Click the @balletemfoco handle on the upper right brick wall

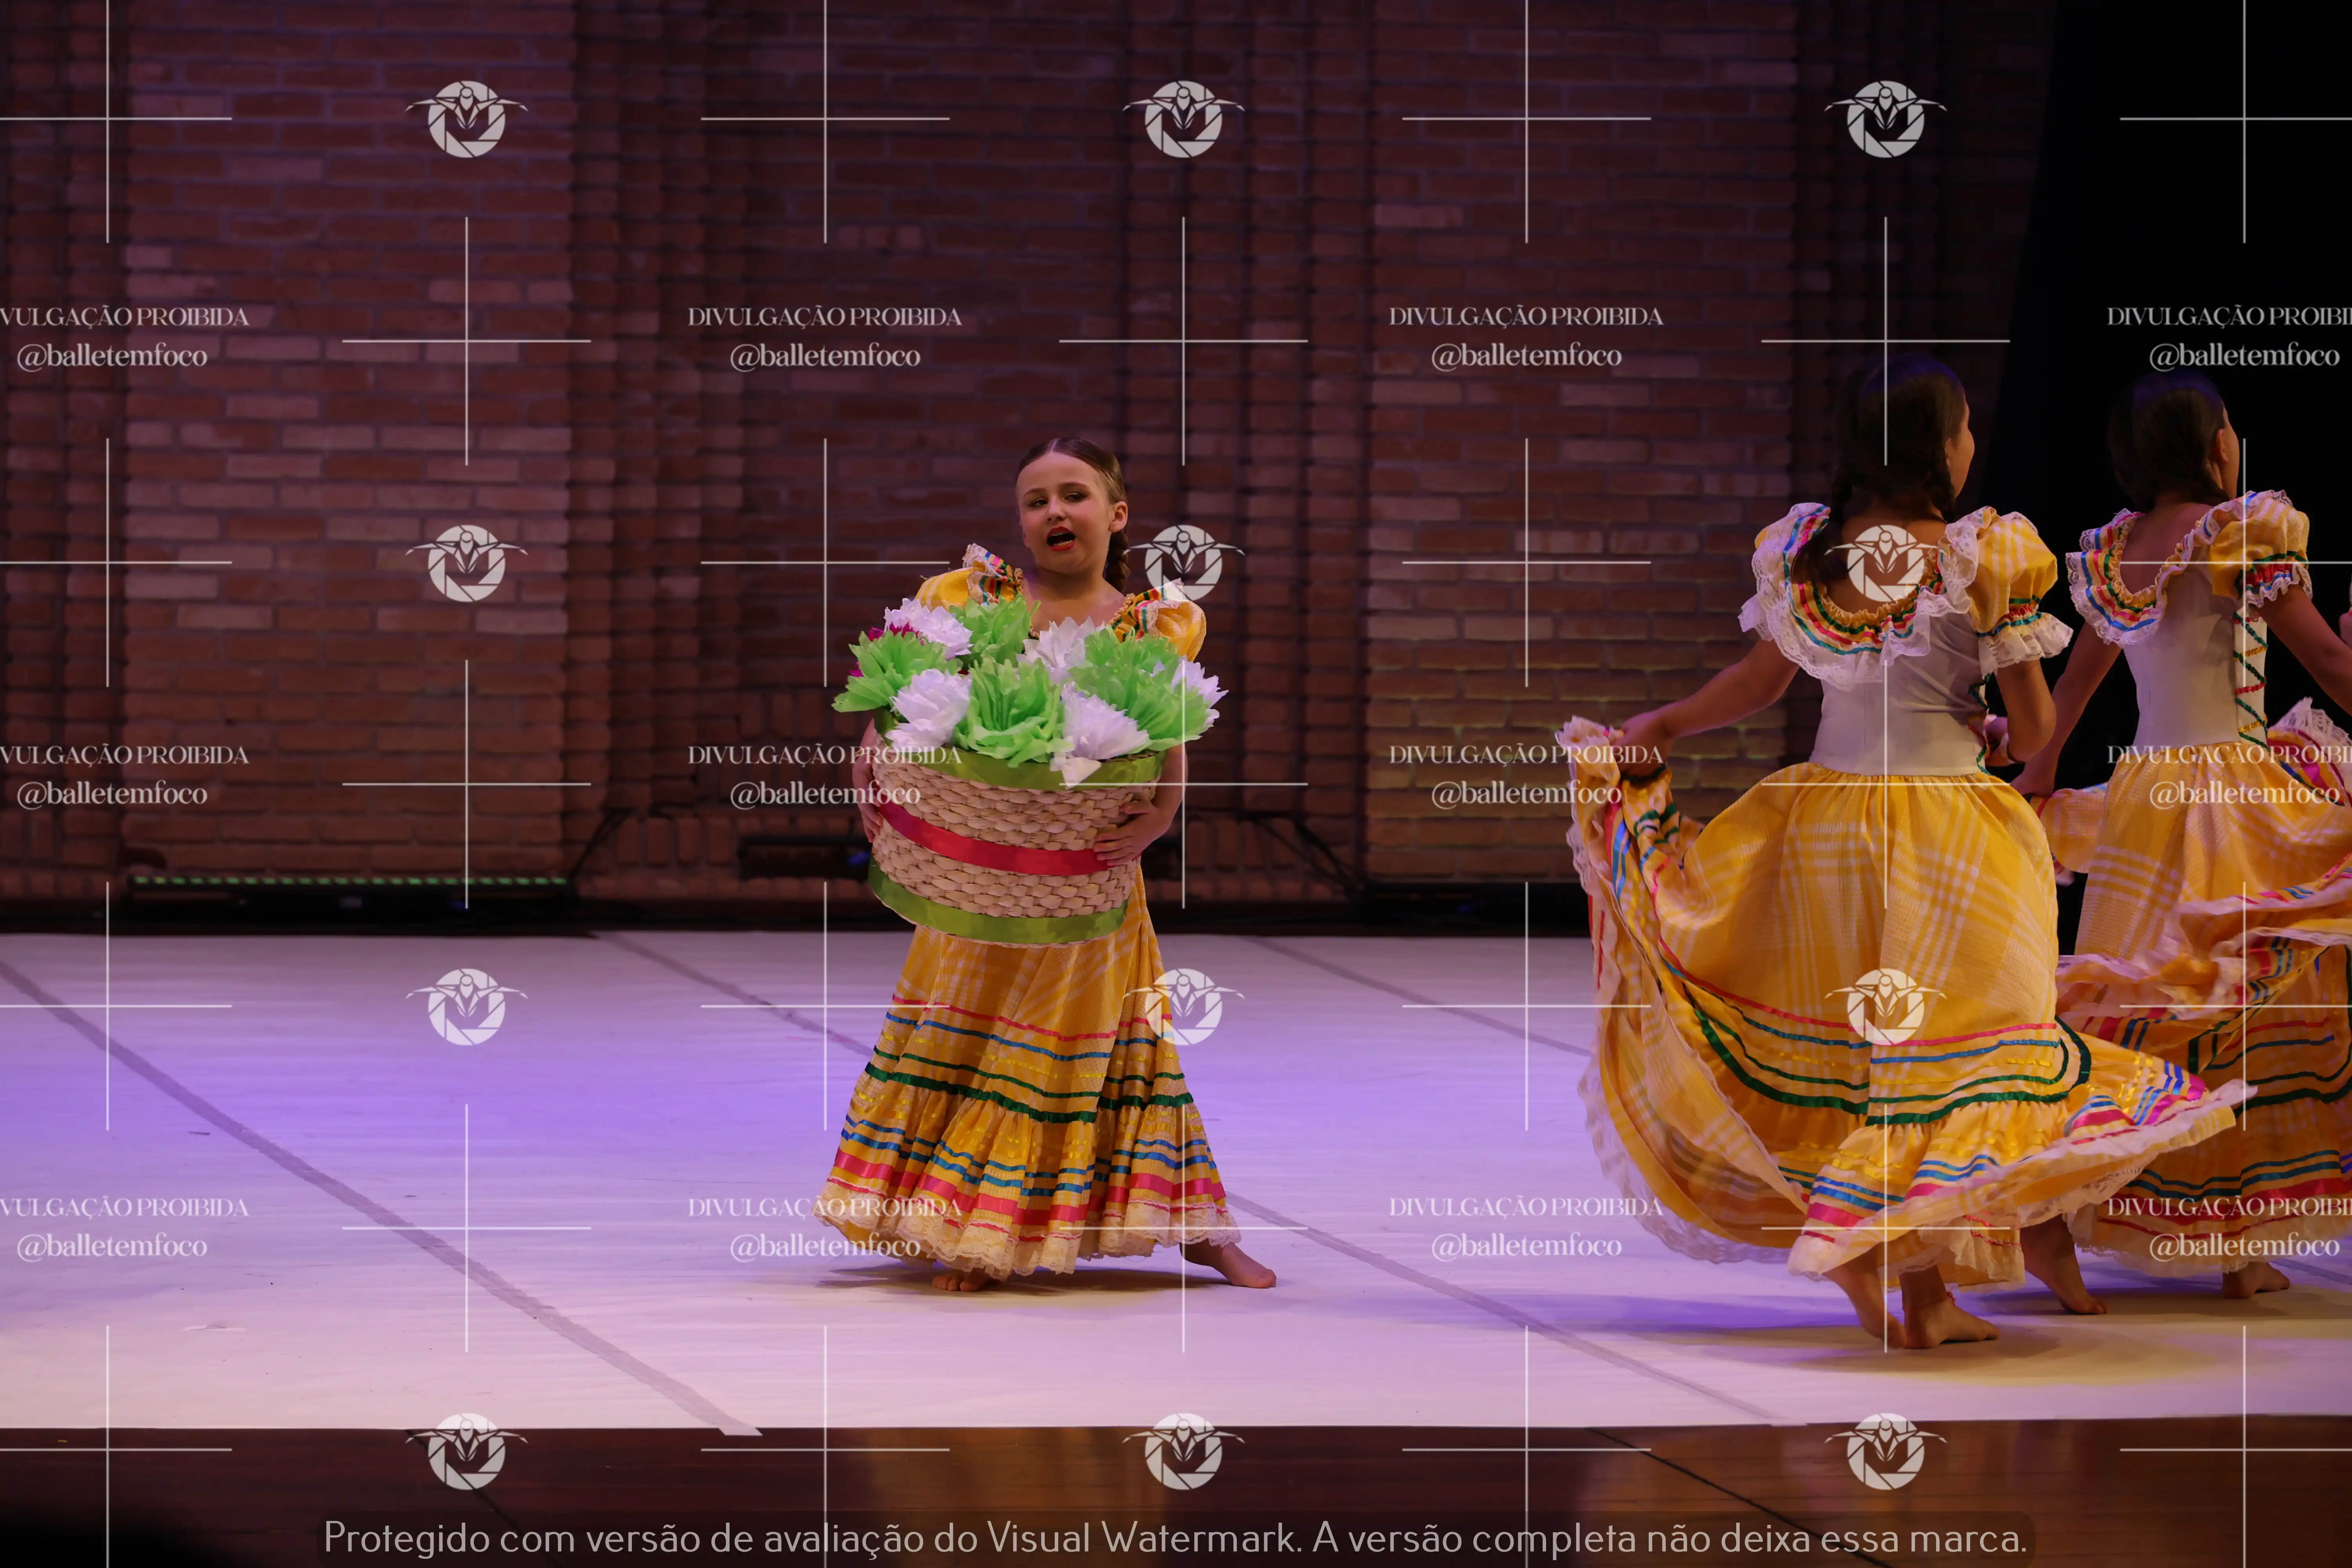(x=1526, y=356)
